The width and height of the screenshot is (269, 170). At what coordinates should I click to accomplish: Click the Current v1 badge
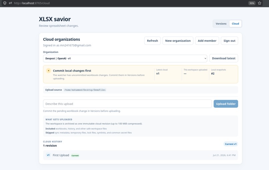click(231, 144)
